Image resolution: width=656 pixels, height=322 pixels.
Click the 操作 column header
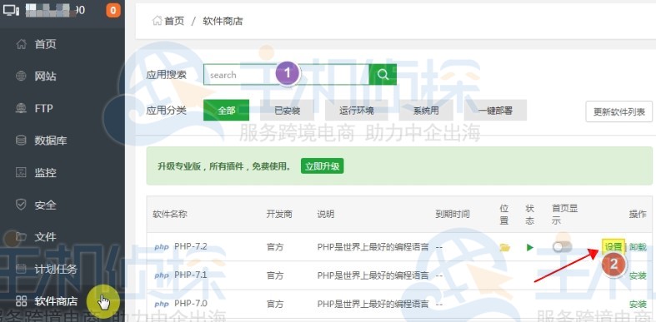(x=638, y=214)
